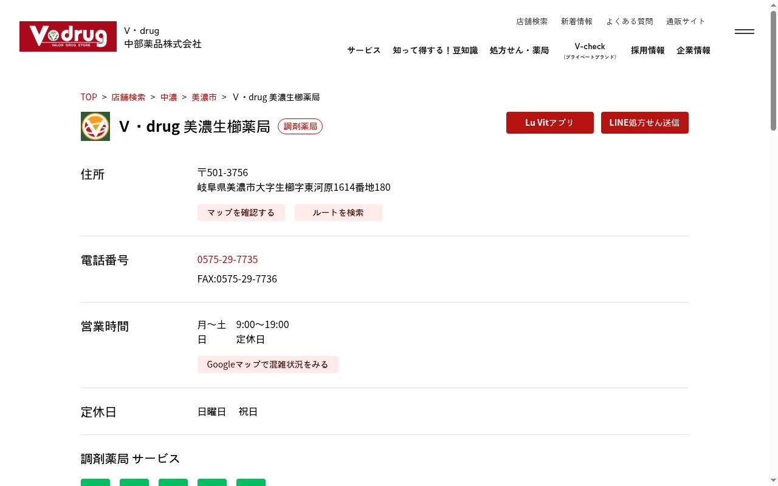Image resolution: width=778 pixels, height=486 pixels.
Task: Click 中濃 breadcrumb link
Action: (169, 97)
